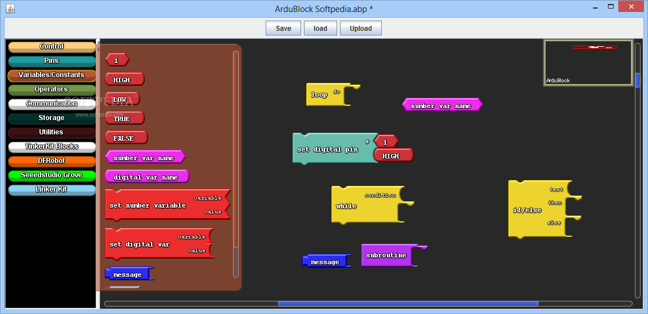Open the Pins block category
Screen dimensions: 648x314
point(52,61)
